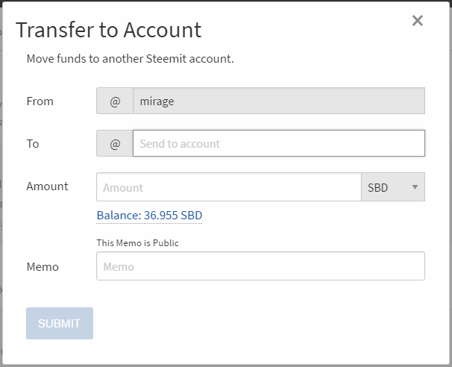Focus the Send to account field
The width and height of the screenshot is (452, 367).
278,143
